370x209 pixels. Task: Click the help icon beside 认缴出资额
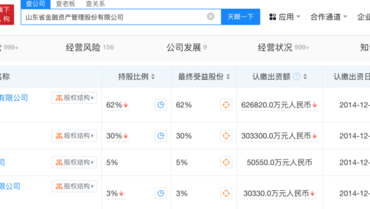[x=297, y=77]
